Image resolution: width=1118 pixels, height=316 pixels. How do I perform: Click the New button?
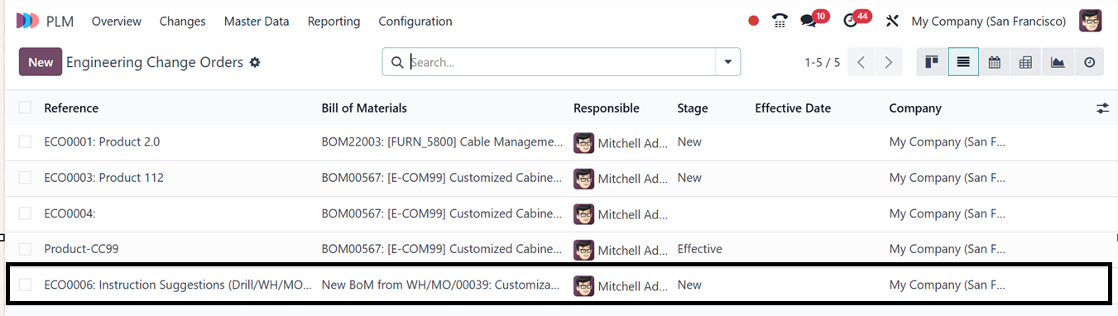[41, 62]
